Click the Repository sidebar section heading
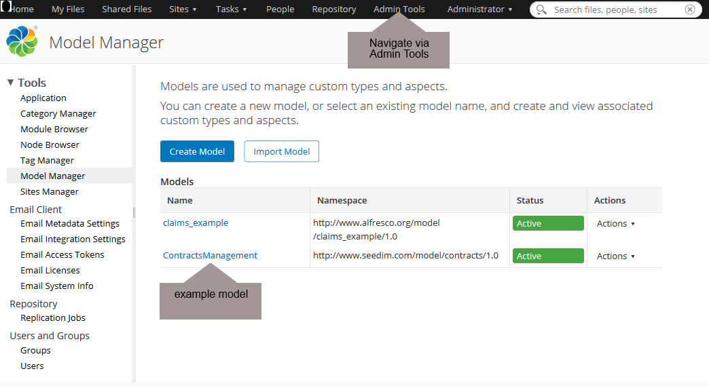Image resolution: width=709 pixels, height=386 pixels. tap(33, 304)
